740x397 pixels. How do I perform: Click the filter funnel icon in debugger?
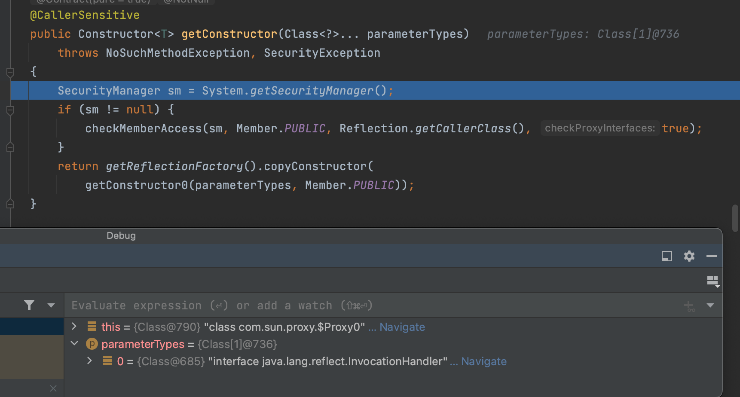click(x=29, y=305)
